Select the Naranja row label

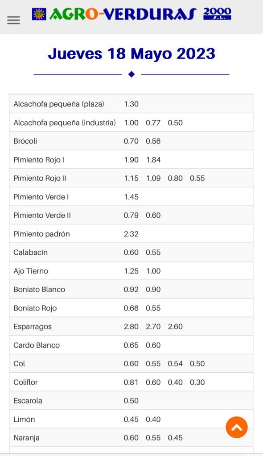[x=26, y=438]
